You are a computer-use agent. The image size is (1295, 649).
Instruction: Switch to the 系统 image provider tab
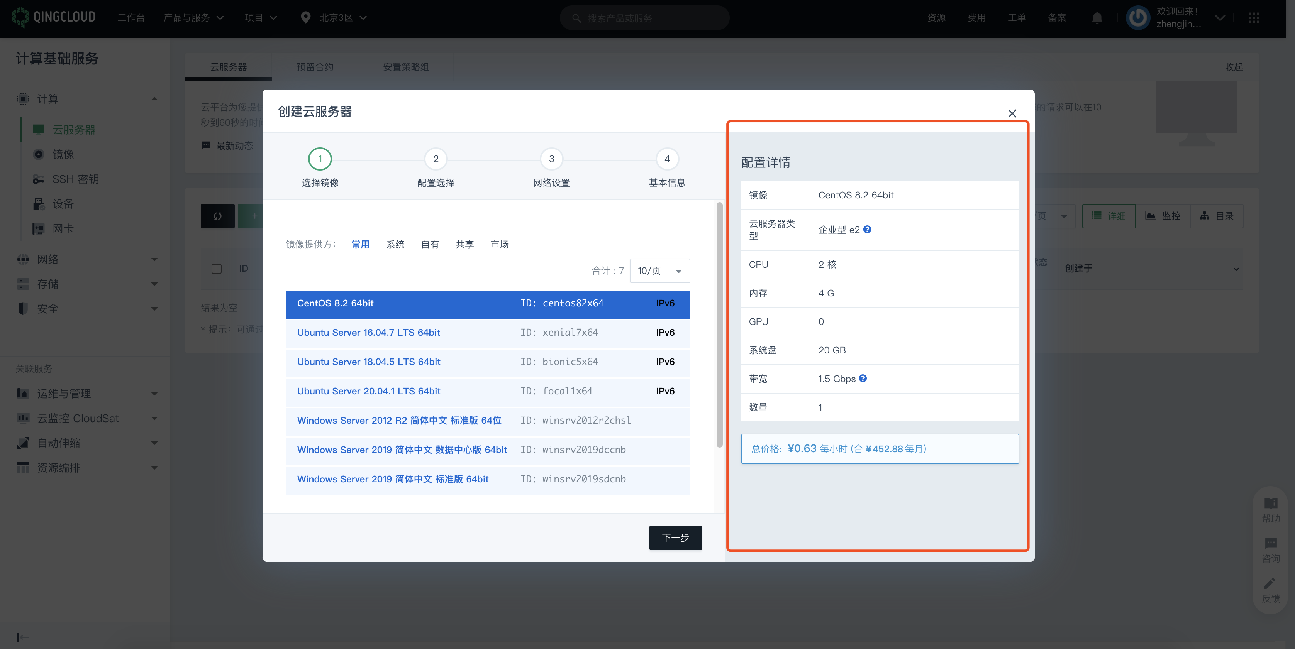395,245
